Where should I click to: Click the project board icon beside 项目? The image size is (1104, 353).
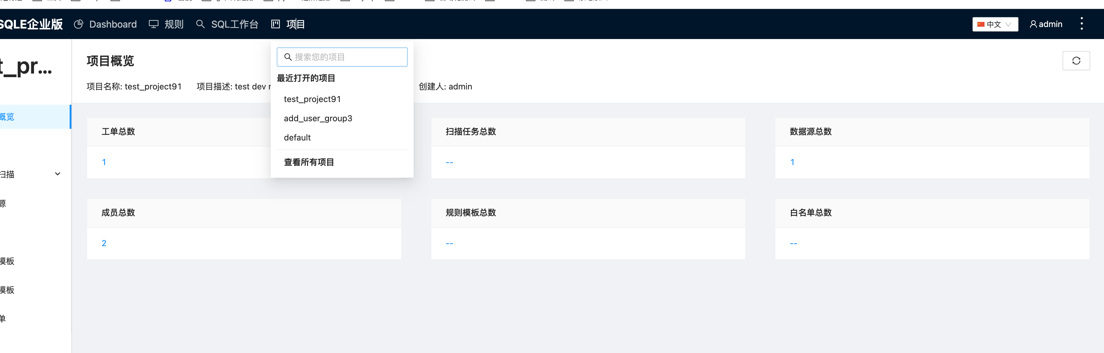[276, 24]
